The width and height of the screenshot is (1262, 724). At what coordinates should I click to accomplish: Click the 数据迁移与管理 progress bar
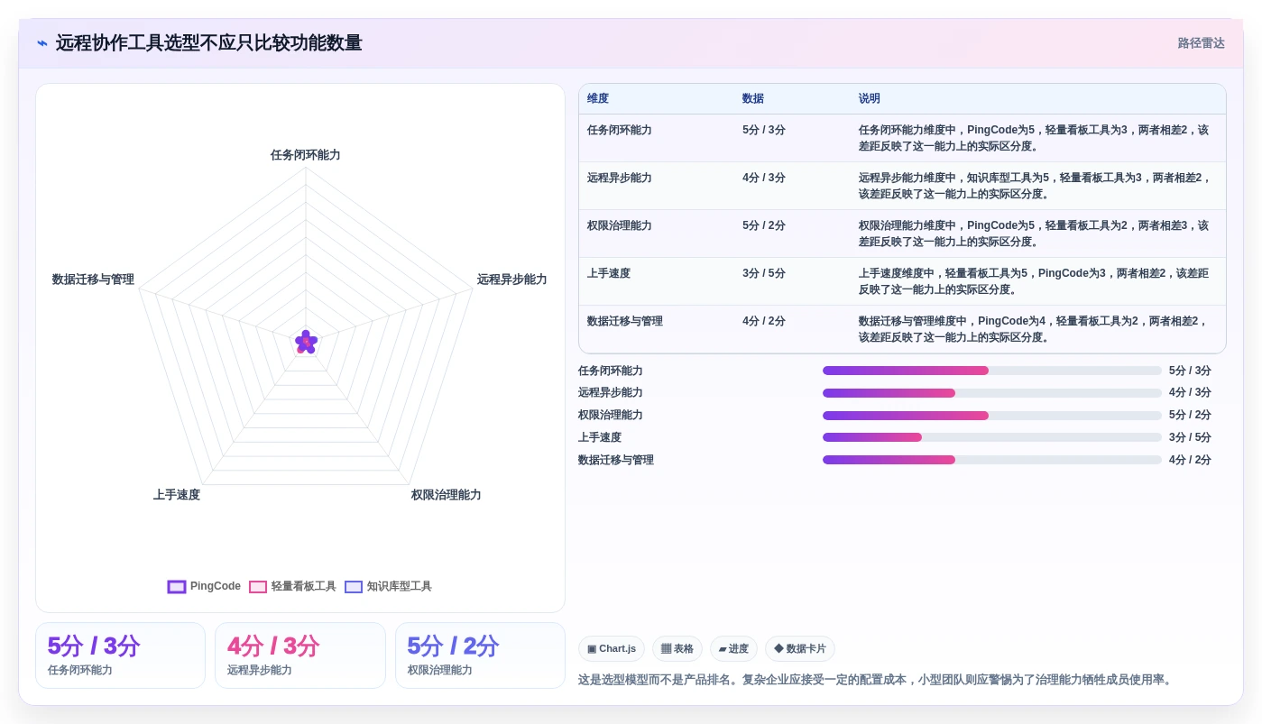click(x=992, y=460)
